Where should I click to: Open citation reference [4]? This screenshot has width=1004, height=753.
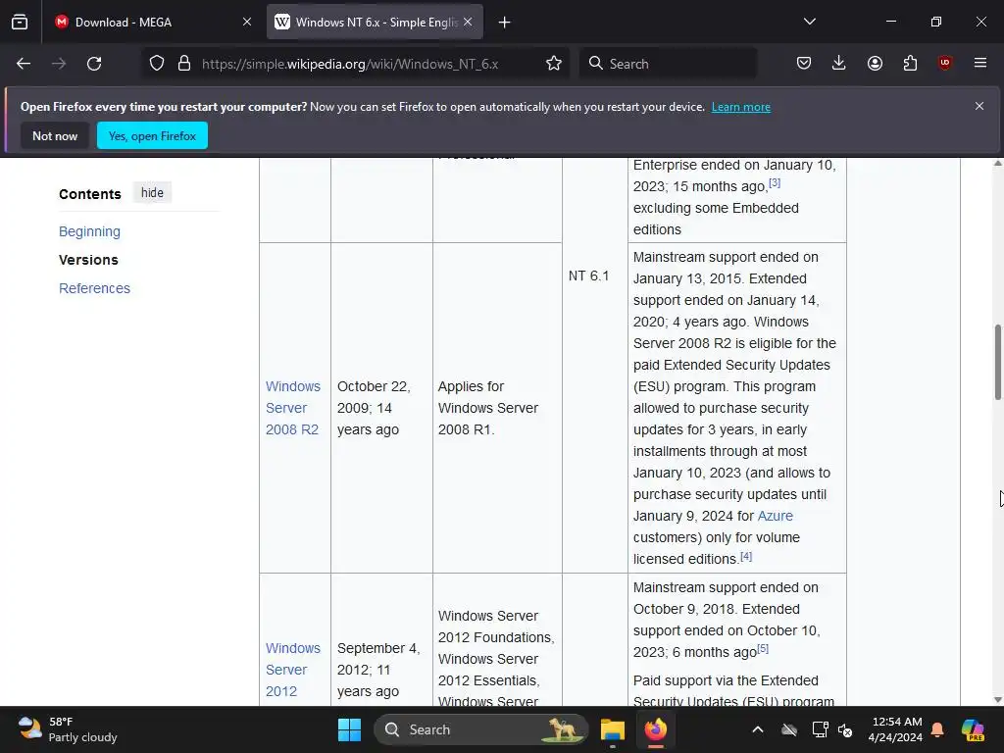746,556
